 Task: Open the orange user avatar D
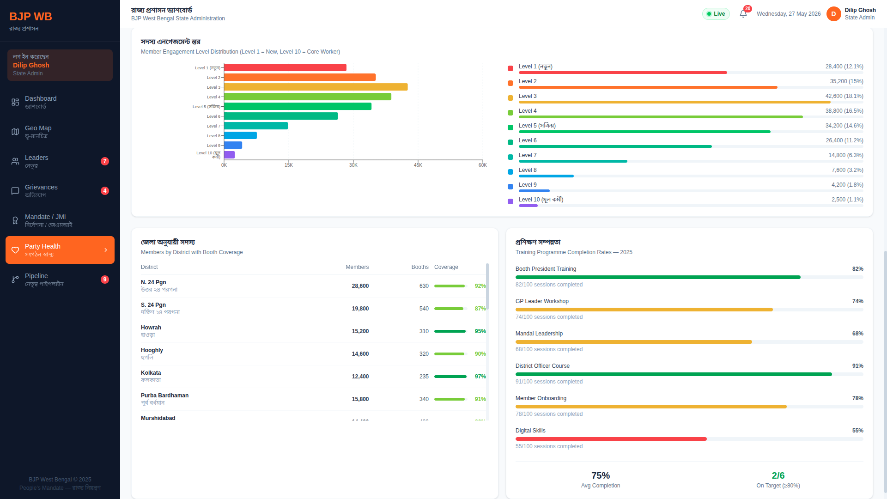834,14
